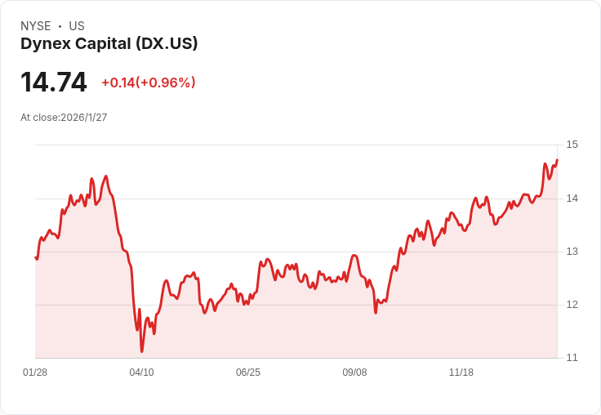601x415 pixels.
Task: Open the Dynex Capital (DX.US) title
Action: point(109,44)
